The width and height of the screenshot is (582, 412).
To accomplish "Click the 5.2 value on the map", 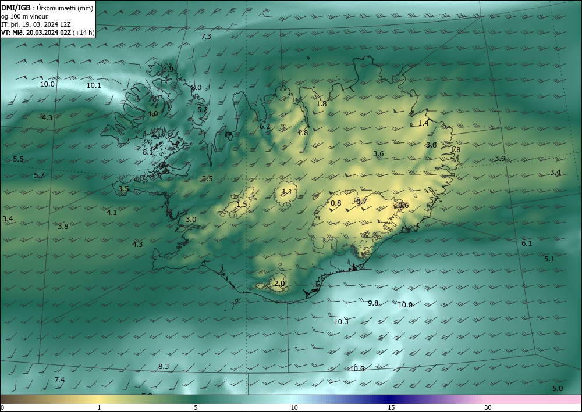I will (x=203, y=110).
